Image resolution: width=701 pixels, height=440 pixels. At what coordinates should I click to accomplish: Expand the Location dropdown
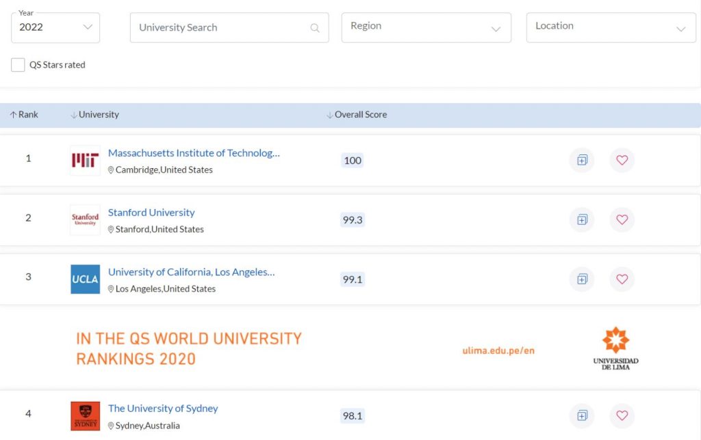point(611,27)
